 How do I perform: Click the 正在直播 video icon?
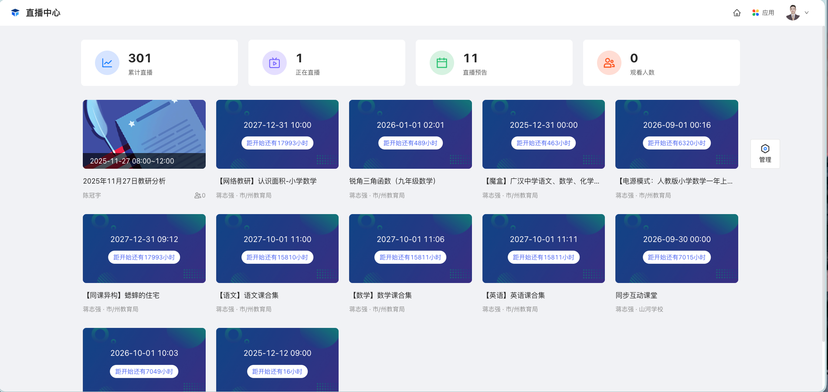[275, 63]
